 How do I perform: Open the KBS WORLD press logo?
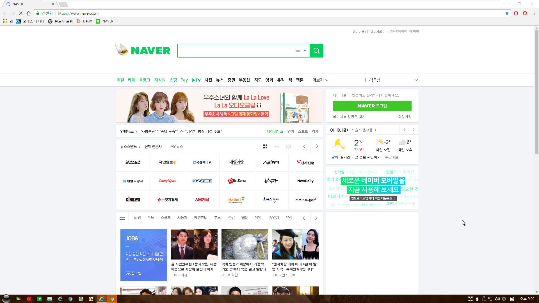(202, 181)
